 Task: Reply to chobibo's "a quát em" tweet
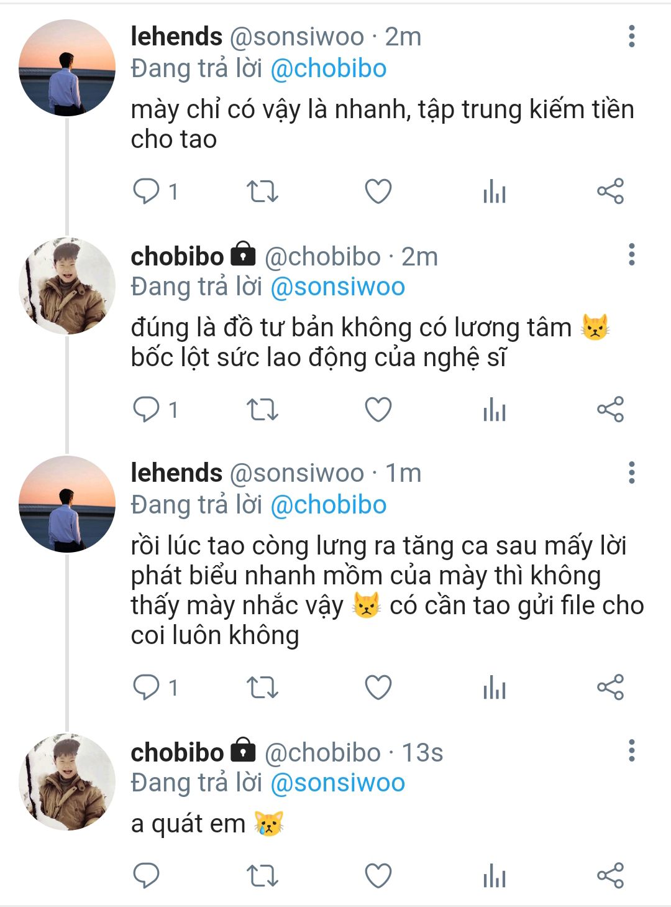pyautogui.click(x=147, y=876)
